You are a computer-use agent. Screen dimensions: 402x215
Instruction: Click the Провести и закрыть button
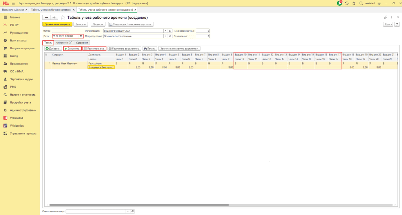57,24
